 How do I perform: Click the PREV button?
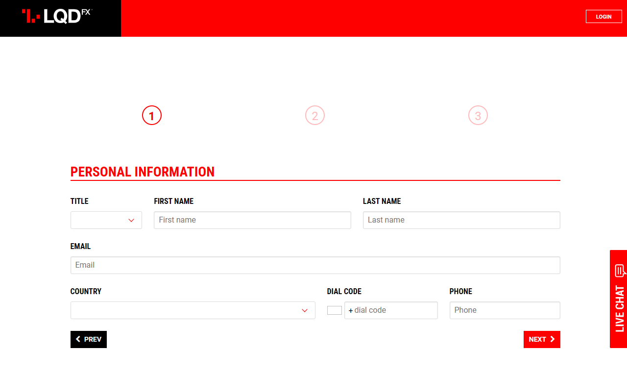[89, 339]
